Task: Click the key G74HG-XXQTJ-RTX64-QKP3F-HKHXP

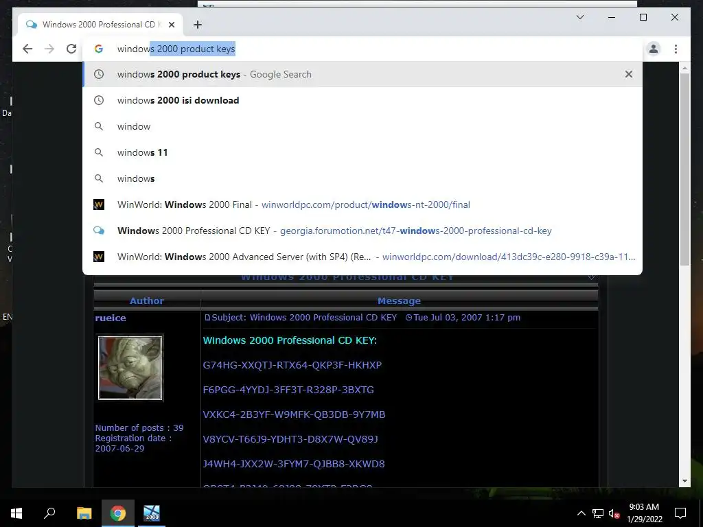Action: coord(292,365)
